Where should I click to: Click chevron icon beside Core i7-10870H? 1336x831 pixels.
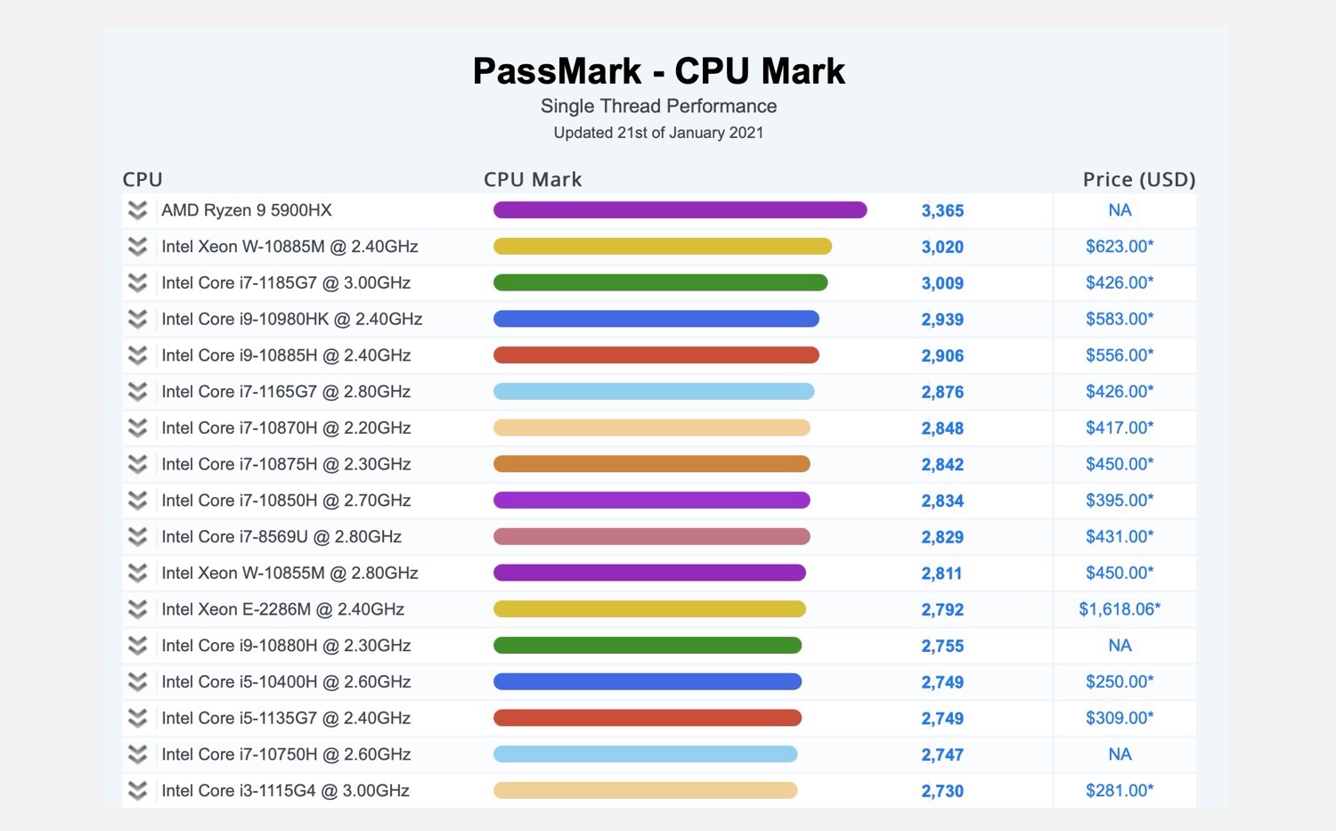click(137, 428)
